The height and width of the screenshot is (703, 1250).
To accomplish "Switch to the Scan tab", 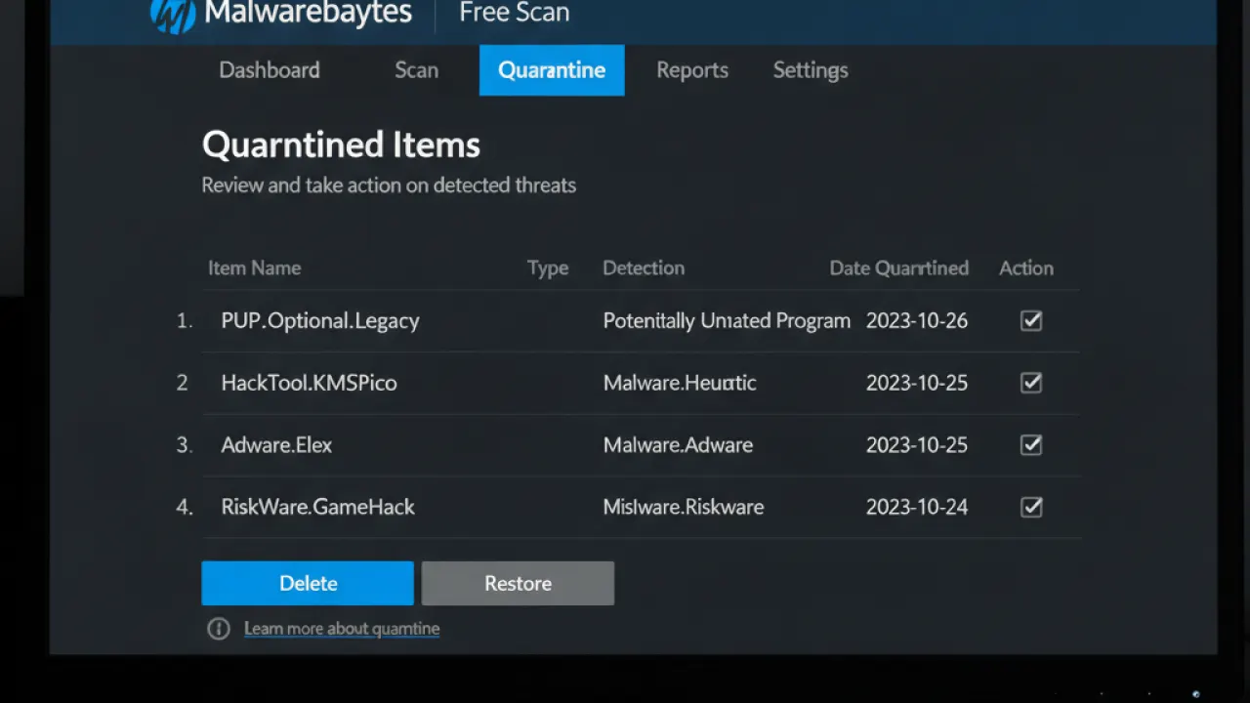I will 417,70.
